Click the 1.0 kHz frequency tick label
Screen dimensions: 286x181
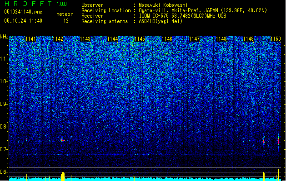click(x=4, y=81)
